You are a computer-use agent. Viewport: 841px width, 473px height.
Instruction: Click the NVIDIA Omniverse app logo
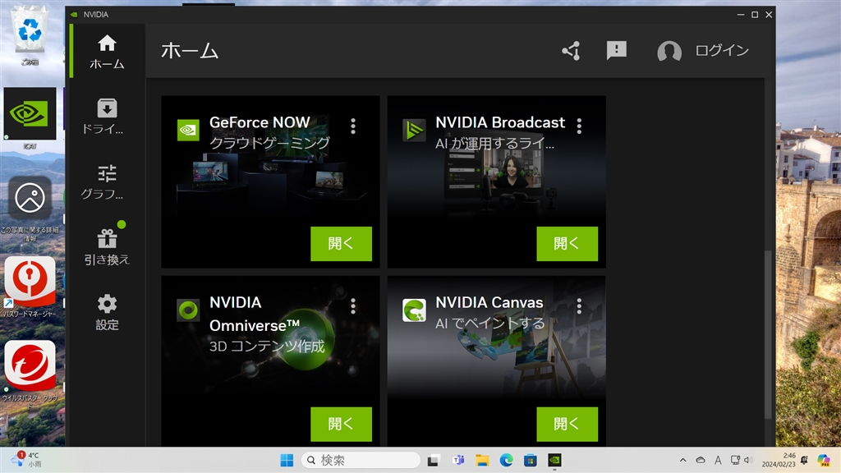[188, 310]
